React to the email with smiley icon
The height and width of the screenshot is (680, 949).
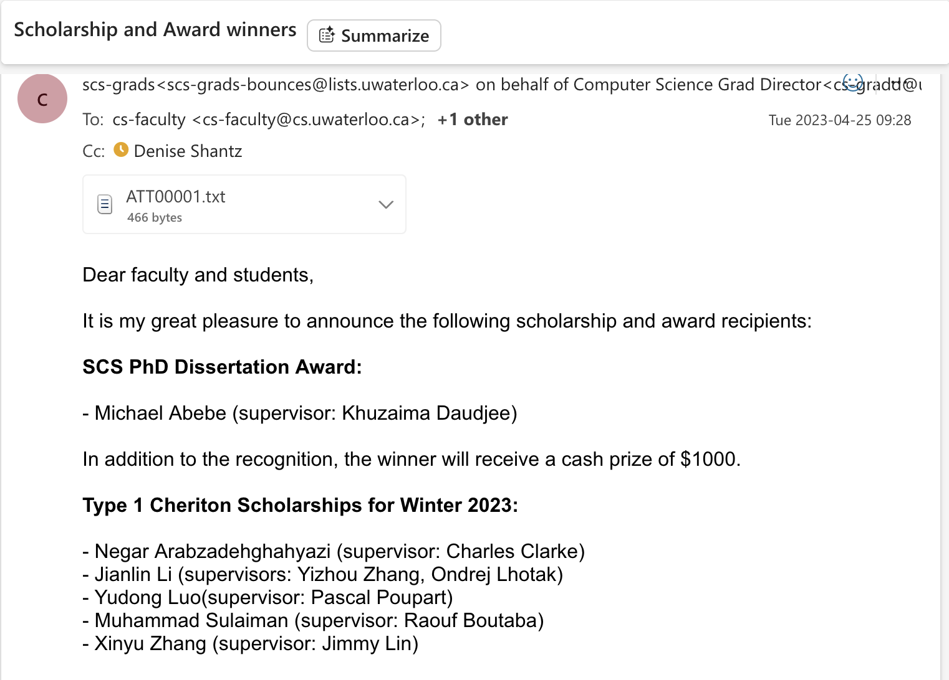tap(853, 82)
